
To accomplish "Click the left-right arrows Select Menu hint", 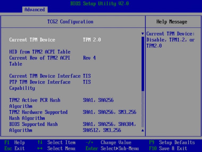I will click(x=56, y=148).
